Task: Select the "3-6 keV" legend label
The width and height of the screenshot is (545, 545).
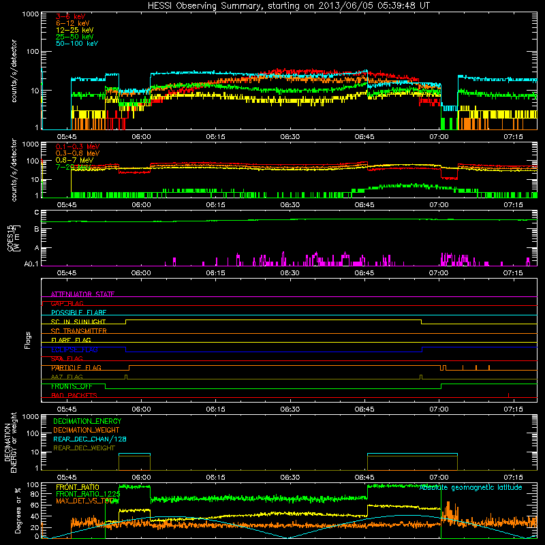Action: pyautogui.click(x=71, y=16)
